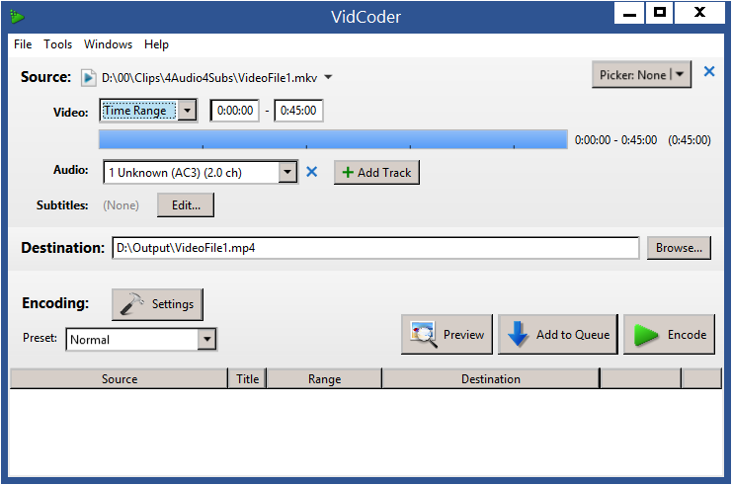732x485 pixels.
Task: Click the subtitles Edit... button
Action: point(186,205)
